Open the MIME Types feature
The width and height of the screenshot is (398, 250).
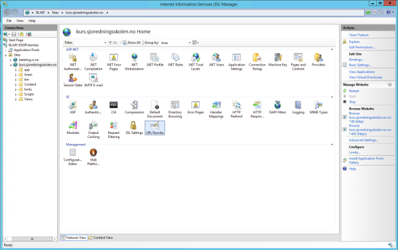point(318,107)
